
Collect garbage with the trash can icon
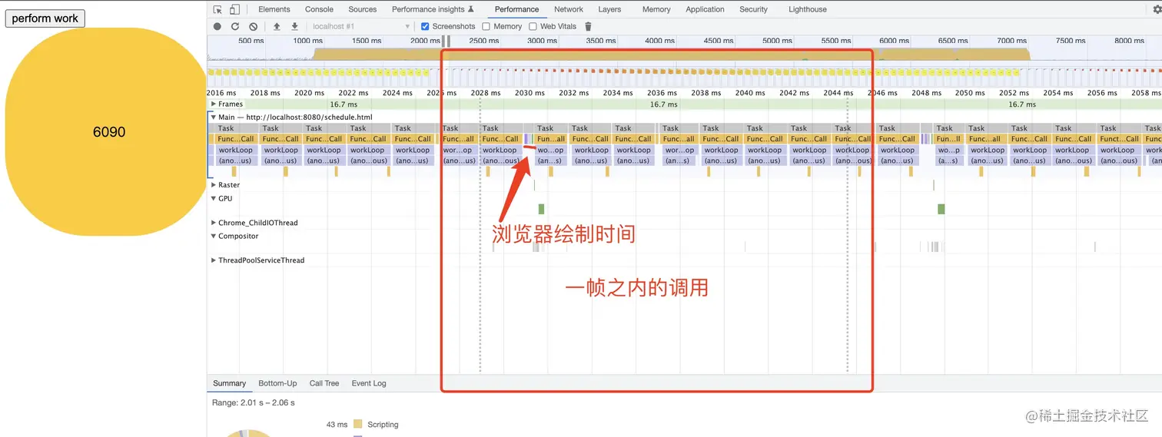point(588,26)
